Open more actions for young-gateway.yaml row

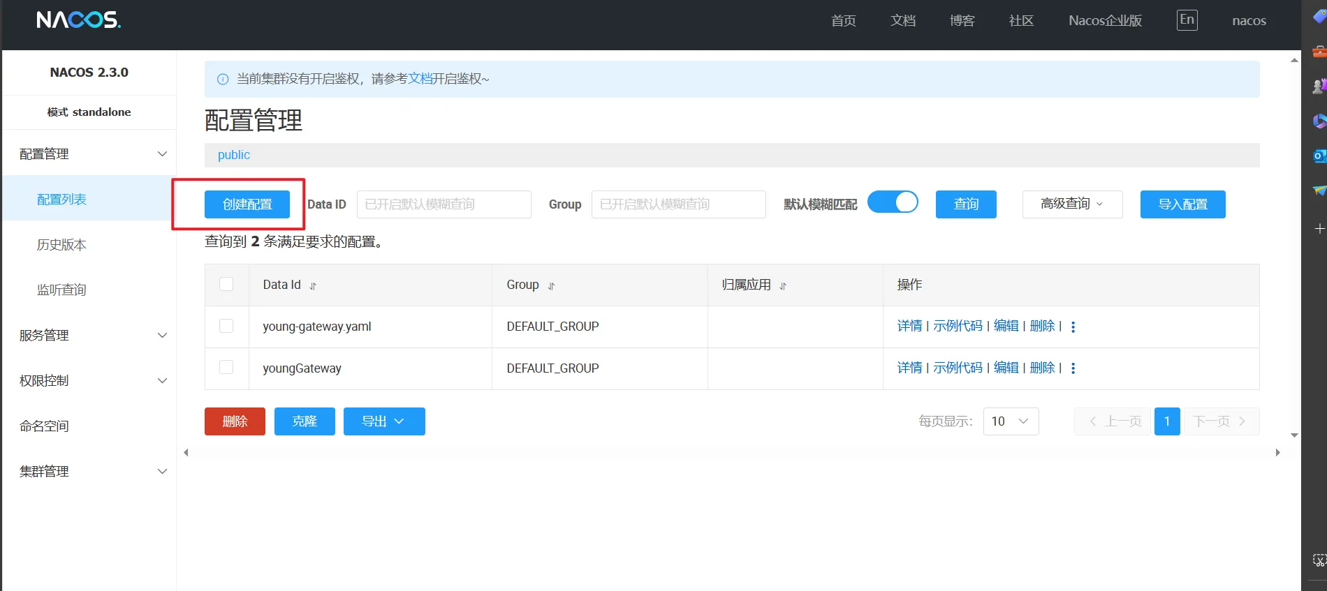tap(1073, 327)
